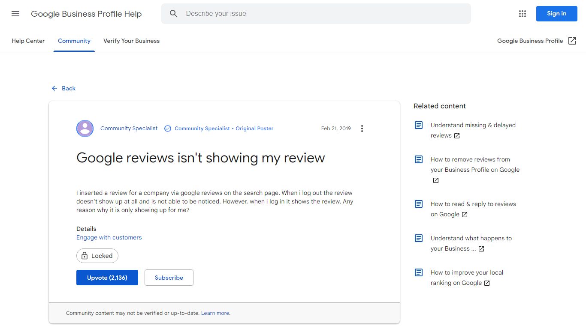Image resolution: width=586 pixels, height=329 pixels.
Task: Open 'Understand what happens to your Business' article
Action: [x=471, y=243]
